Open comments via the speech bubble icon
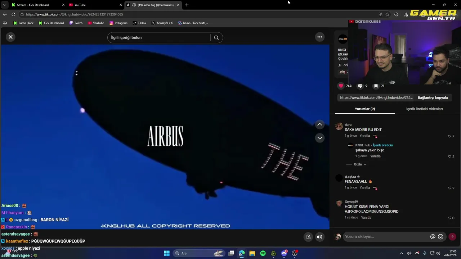Screen dimensions: 461x259 coord(360,86)
